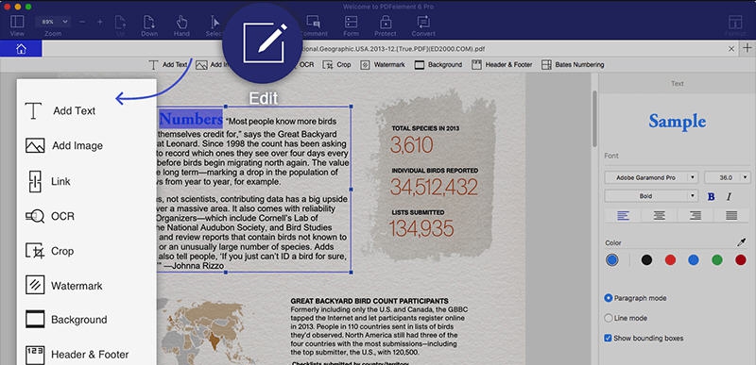
Task: Choose Add Image in the enlarged tool list
Action: [x=63, y=145]
